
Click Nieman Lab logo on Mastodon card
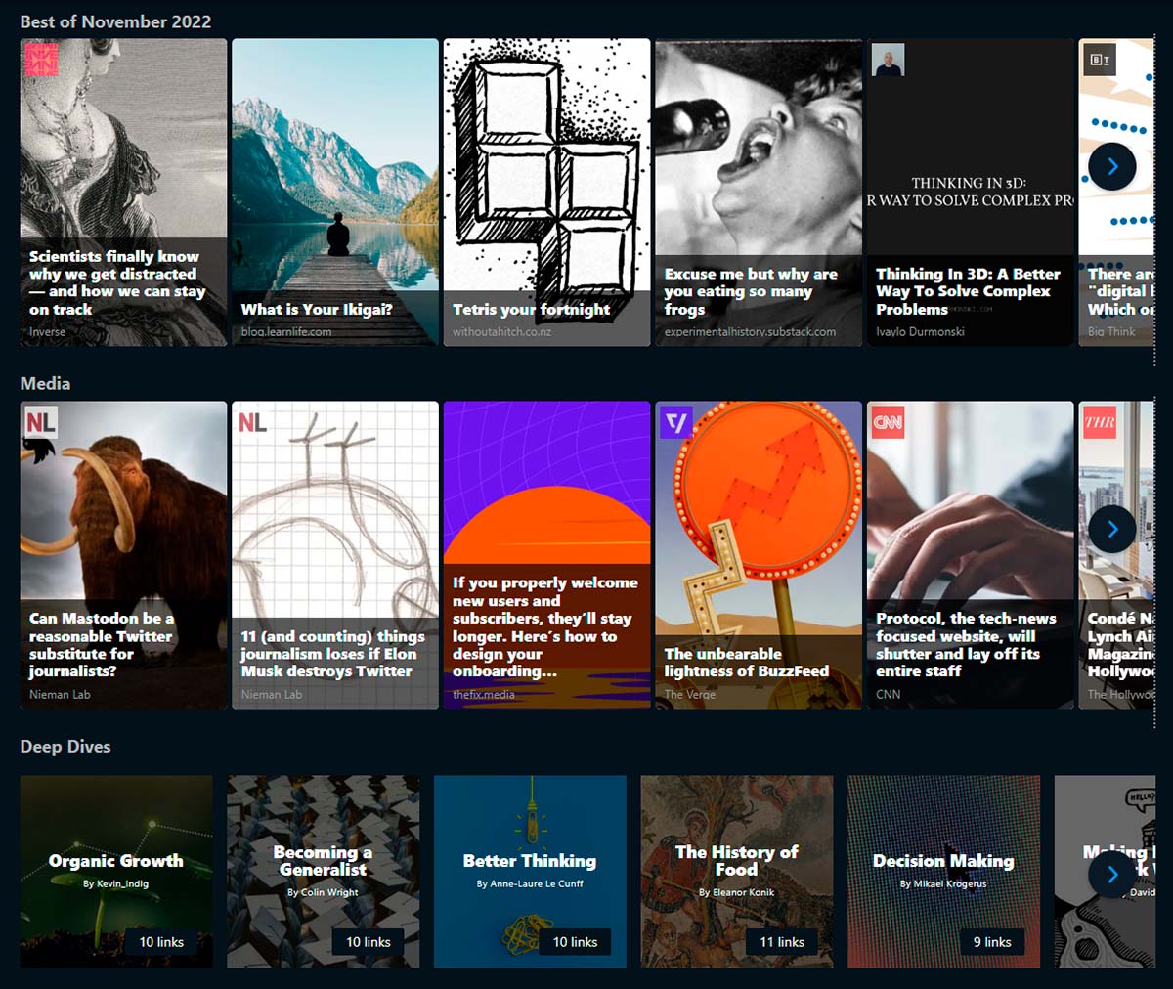[41, 422]
